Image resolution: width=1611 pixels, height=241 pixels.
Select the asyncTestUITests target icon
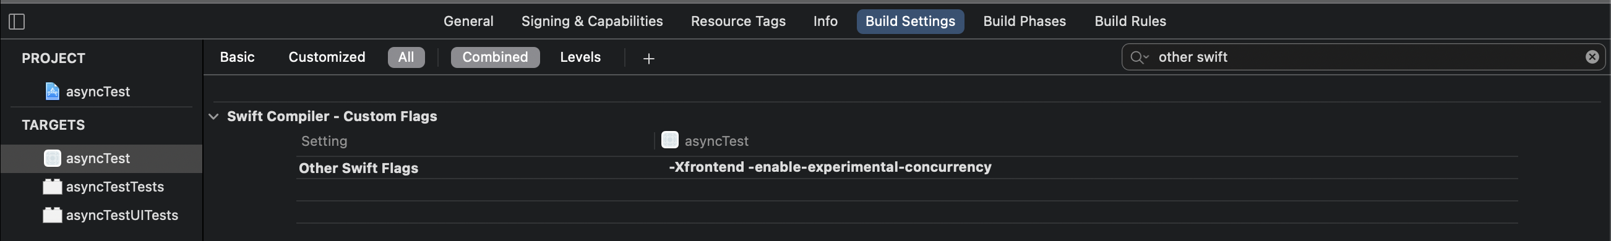click(x=53, y=215)
